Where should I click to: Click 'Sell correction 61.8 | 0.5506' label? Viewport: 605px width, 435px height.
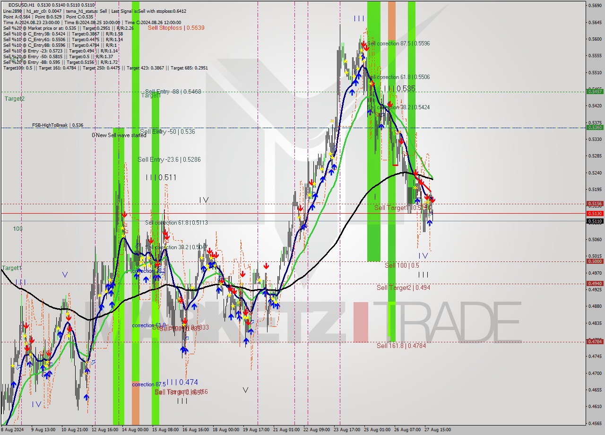398,77
